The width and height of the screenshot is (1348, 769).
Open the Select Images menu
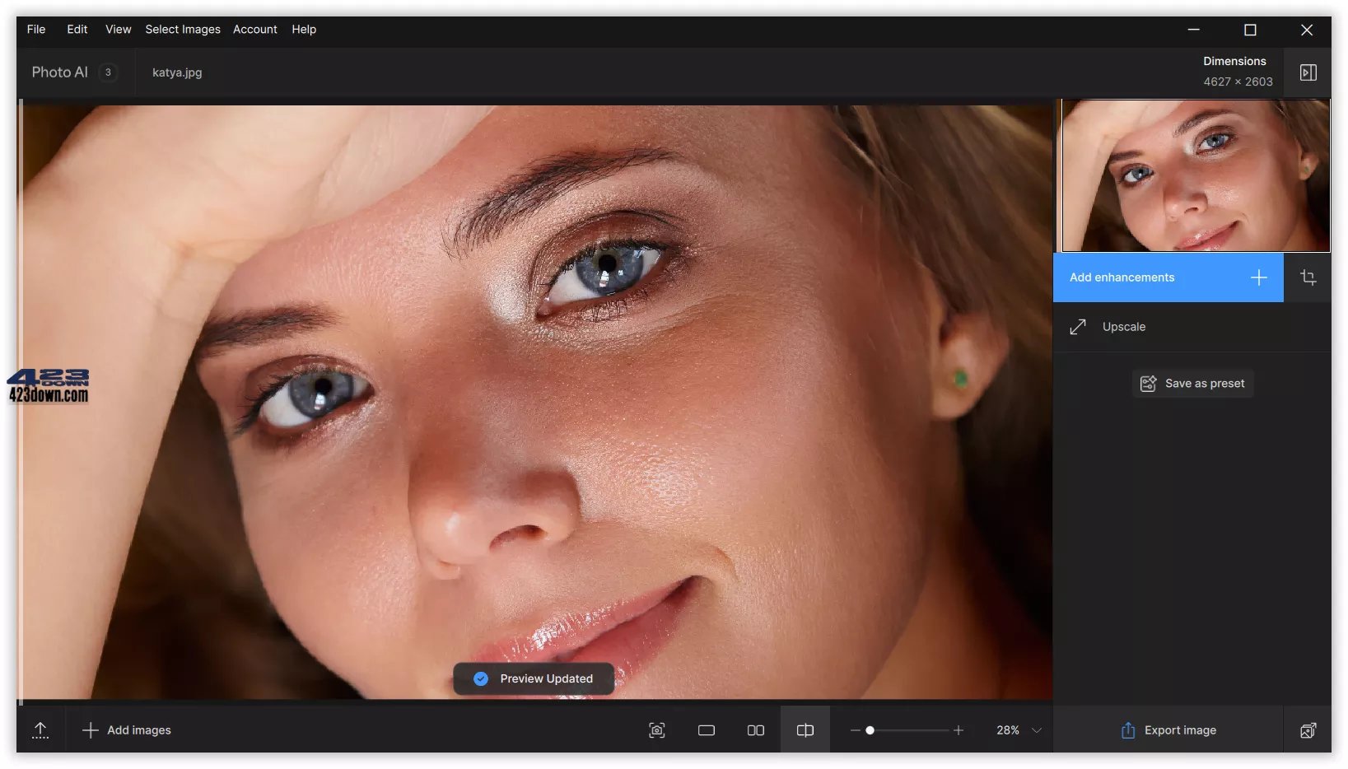click(x=182, y=30)
